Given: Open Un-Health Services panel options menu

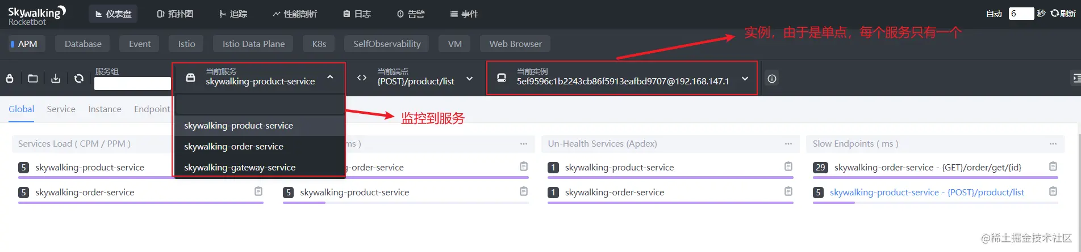Looking at the screenshot, I should click(x=788, y=144).
